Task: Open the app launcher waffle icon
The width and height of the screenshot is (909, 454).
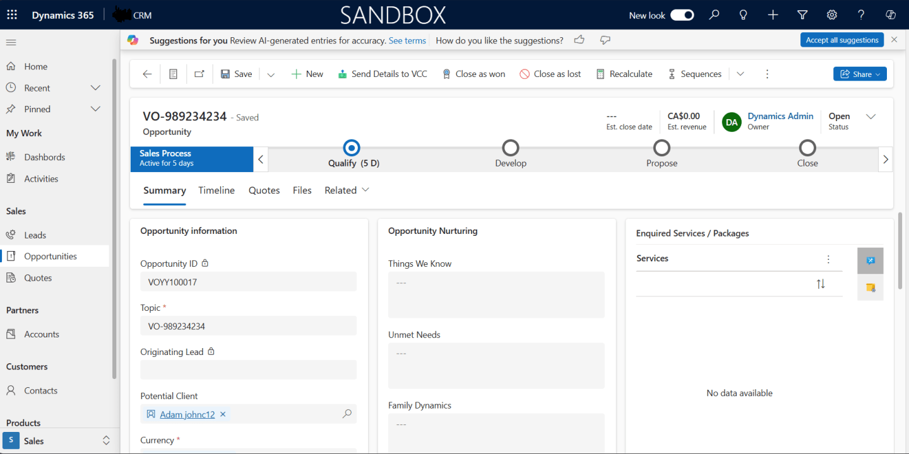Action: pyautogui.click(x=12, y=15)
